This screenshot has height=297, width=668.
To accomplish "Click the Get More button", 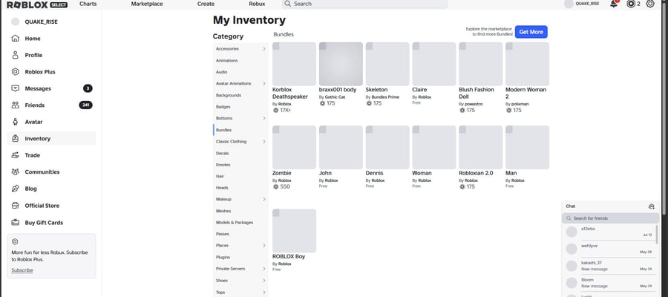I will [531, 32].
